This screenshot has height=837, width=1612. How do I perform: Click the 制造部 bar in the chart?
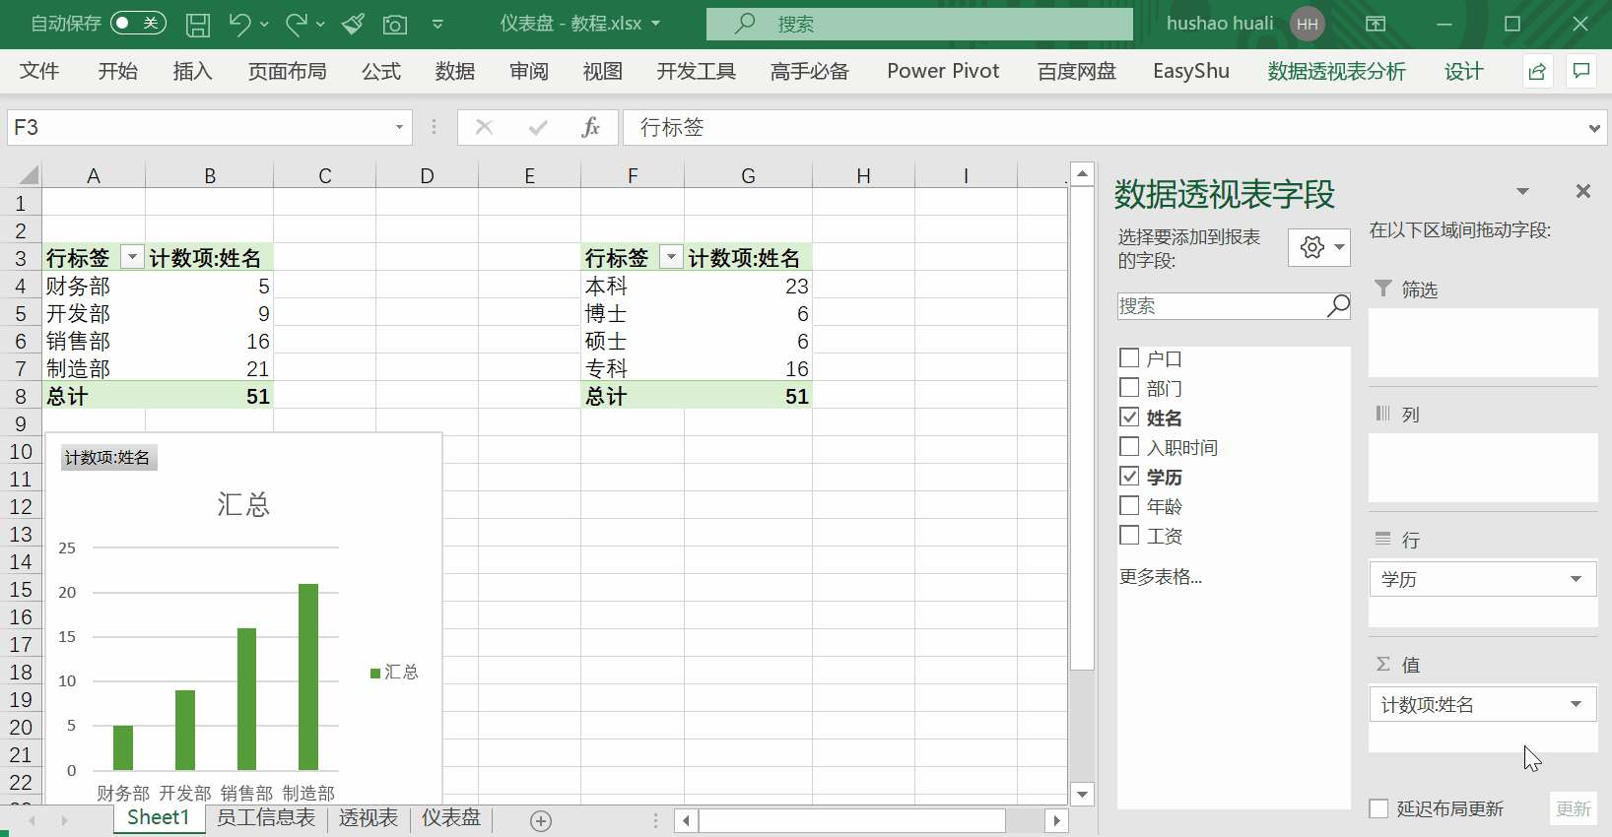pos(308,676)
